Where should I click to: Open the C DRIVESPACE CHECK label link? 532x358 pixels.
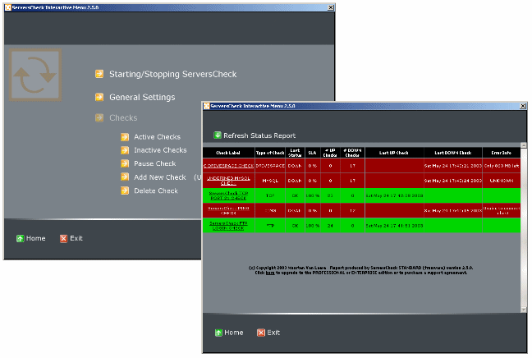click(x=228, y=166)
